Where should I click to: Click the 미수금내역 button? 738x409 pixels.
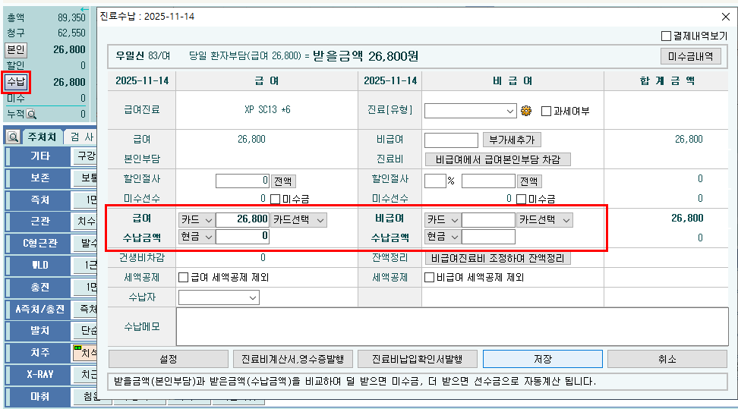(x=690, y=56)
